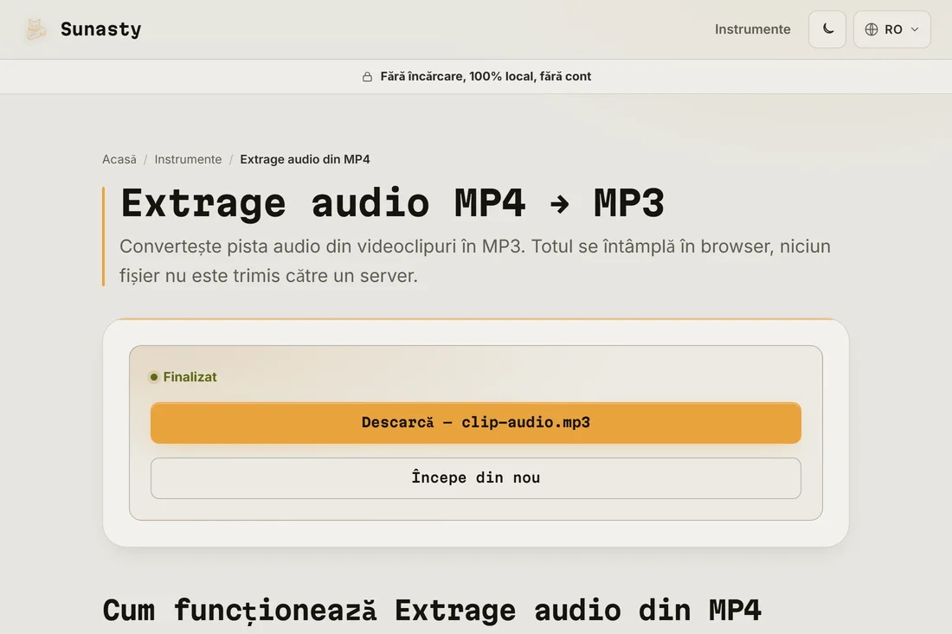Click the 'Extrage audio MP4 → MP3' heading

[x=392, y=202]
